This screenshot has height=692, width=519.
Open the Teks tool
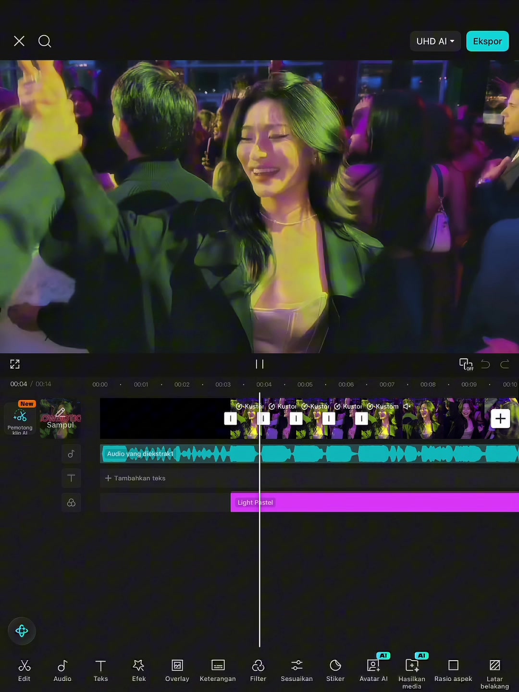point(100,671)
